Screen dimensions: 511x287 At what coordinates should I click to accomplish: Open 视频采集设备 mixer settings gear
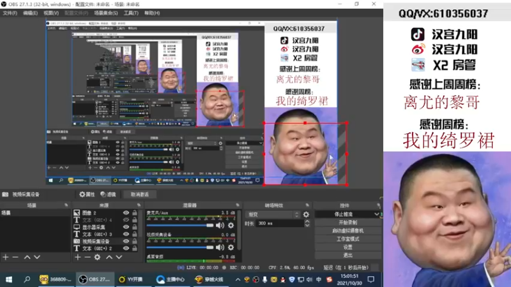(231, 247)
